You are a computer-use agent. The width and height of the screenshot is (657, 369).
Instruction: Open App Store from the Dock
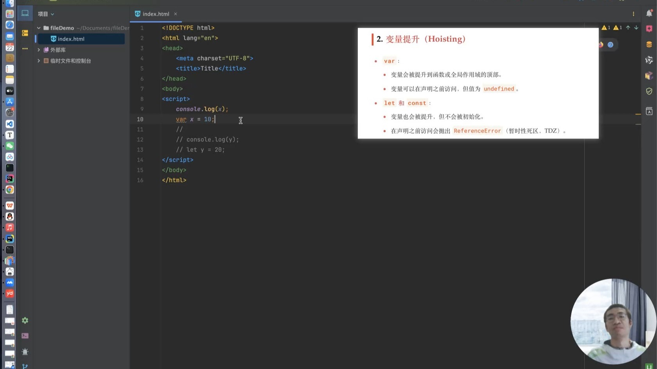click(x=10, y=102)
